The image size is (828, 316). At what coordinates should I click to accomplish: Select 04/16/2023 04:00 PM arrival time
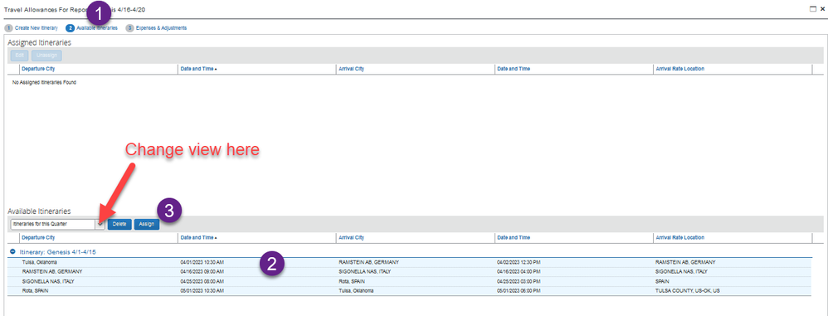click(519, 272)
